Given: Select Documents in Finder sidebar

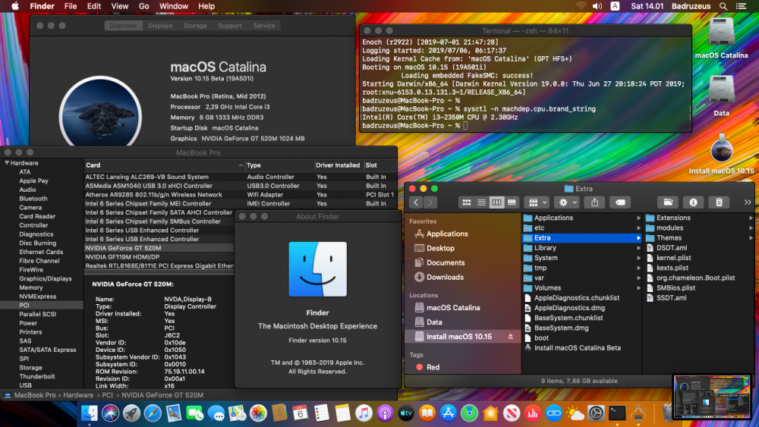Looking at the screenshot, I should (x=439, y=263).
